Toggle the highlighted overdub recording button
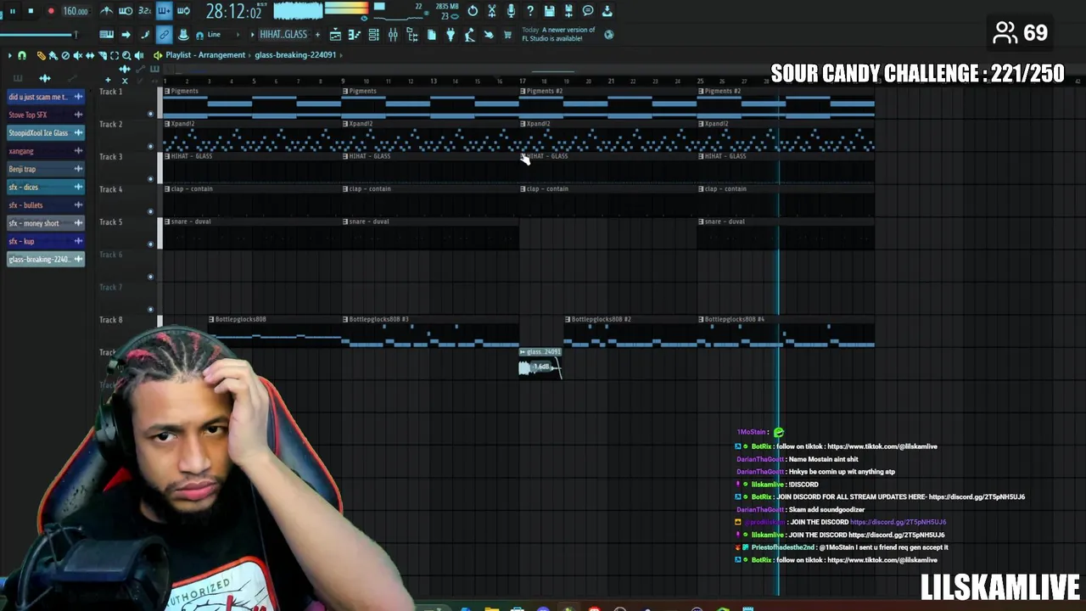This screenshot has height=611, width=1086. [x=164, y=11]
